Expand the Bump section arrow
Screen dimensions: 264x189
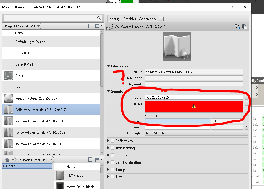pyautogui.click(x=109, y=170)
